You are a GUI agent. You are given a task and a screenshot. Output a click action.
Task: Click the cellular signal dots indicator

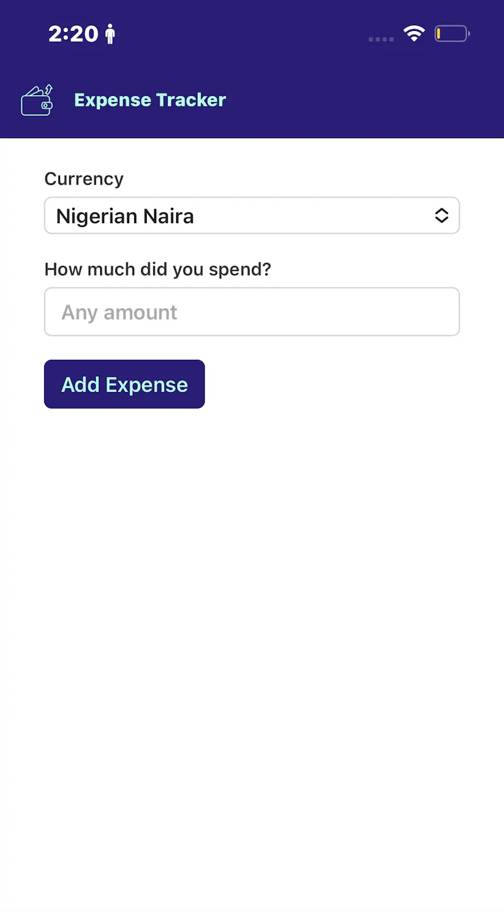(x=381, y=39)
